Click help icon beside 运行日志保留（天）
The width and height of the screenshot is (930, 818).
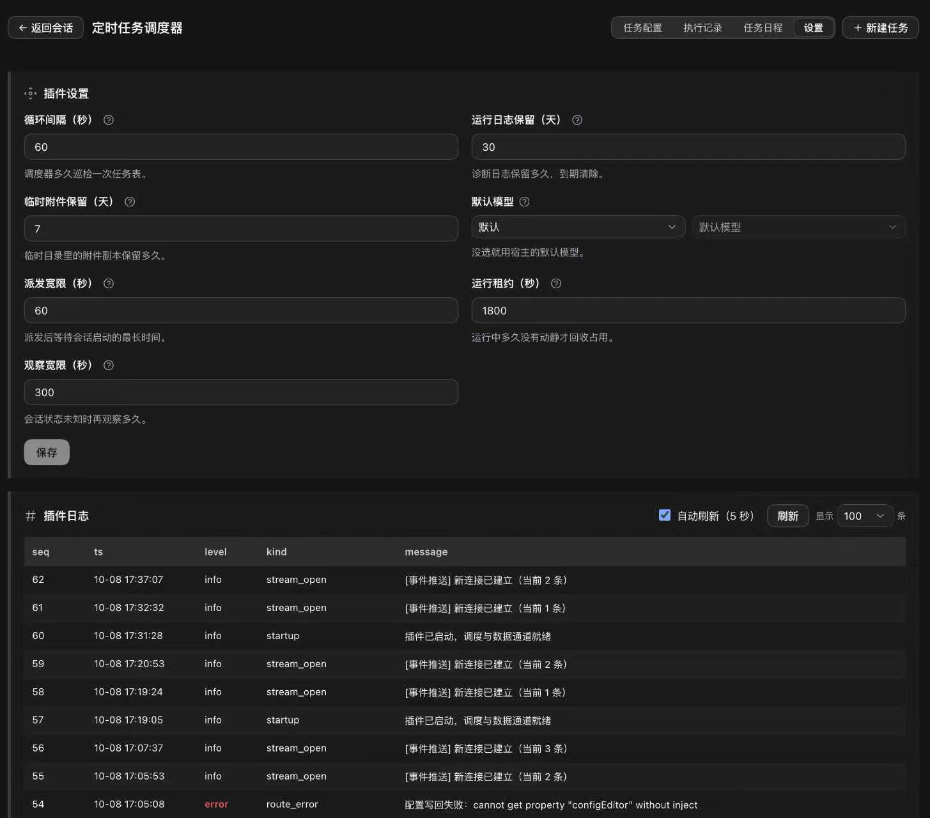click(577, 120)
